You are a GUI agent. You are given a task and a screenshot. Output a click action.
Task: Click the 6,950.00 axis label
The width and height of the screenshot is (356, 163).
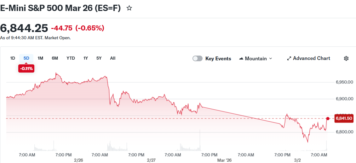pos(344,82)
